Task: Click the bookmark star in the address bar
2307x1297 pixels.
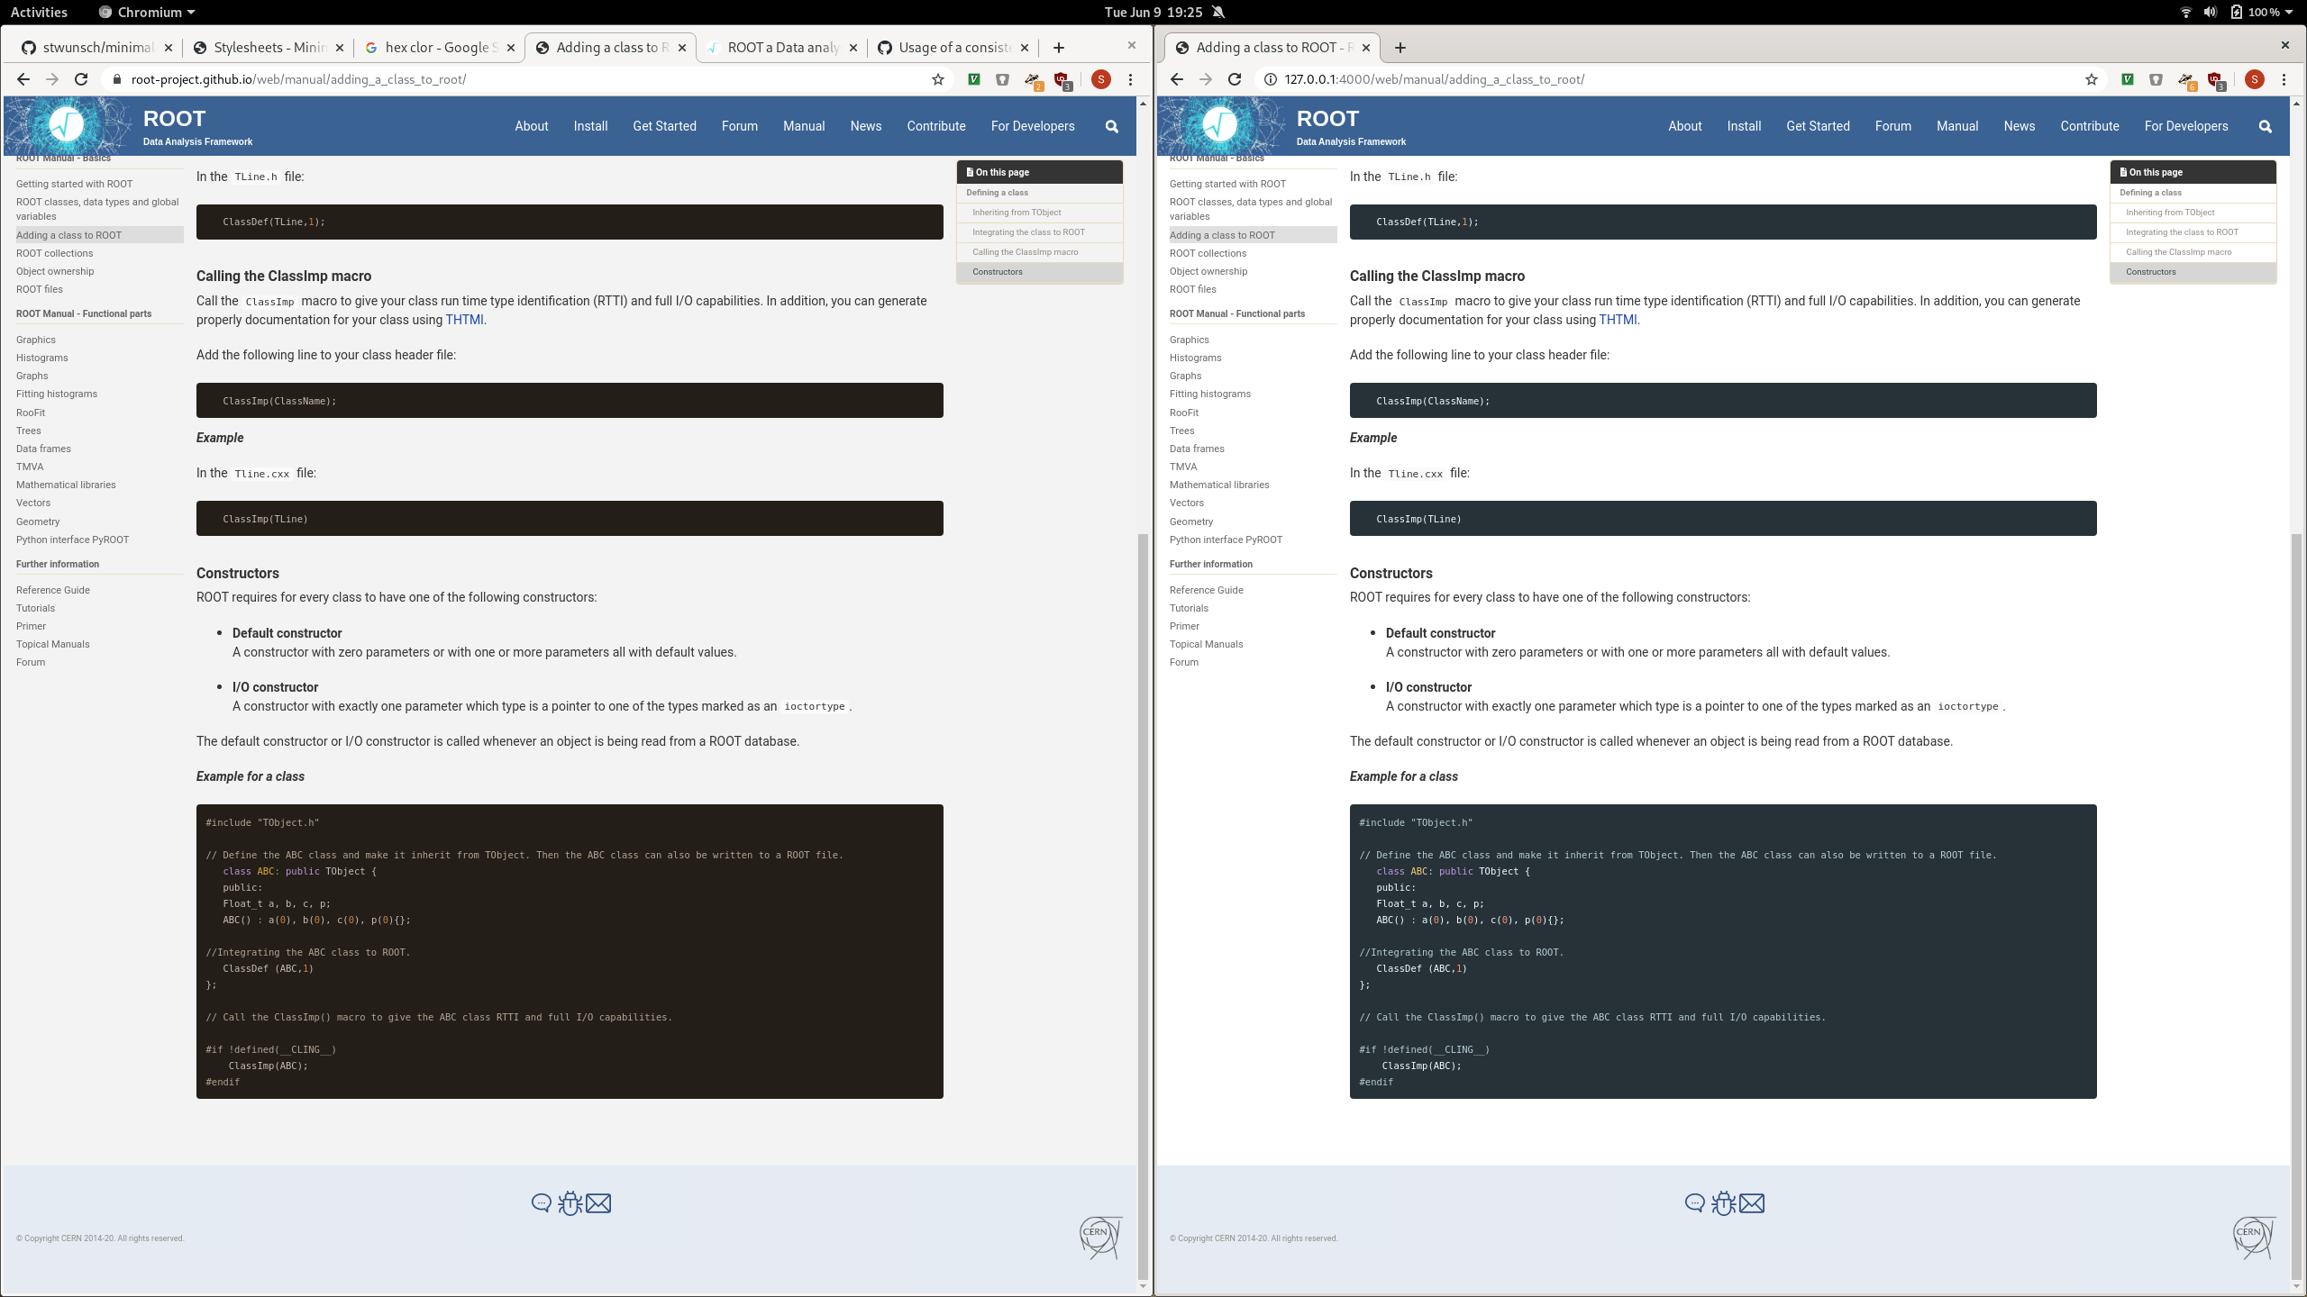Action: [x=937, y=79]
